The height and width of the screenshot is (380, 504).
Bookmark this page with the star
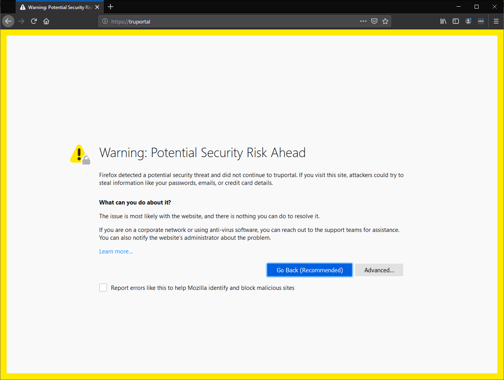(x=385, y=21)
